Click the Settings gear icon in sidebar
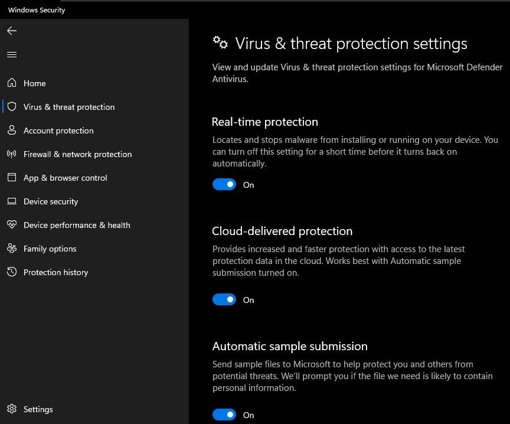Viewport: 510px width, 424px height. coord(12,409)
